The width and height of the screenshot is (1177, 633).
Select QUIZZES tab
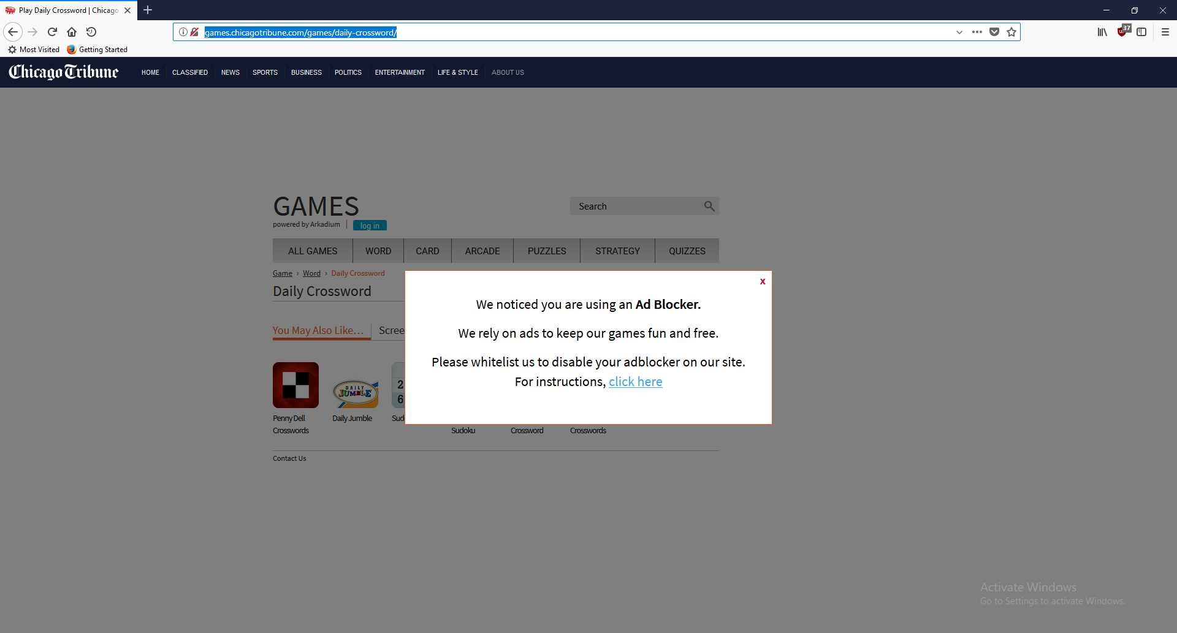pyautogui.click(x=687, y=251)
